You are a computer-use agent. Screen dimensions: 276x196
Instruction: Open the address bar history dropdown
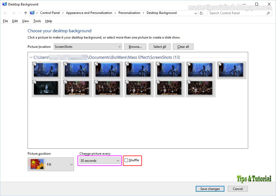click(x=195, y=13)
